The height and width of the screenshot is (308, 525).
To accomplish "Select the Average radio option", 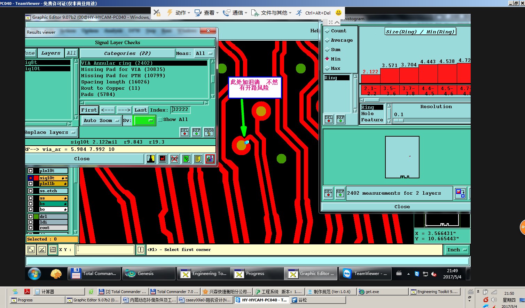I will click(x=327, y=40).
